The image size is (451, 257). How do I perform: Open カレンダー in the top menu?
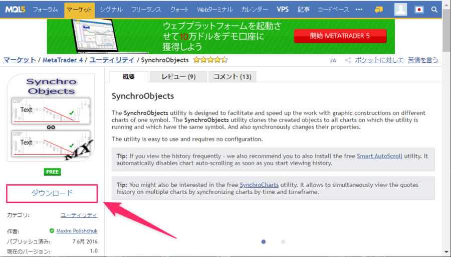255,10
